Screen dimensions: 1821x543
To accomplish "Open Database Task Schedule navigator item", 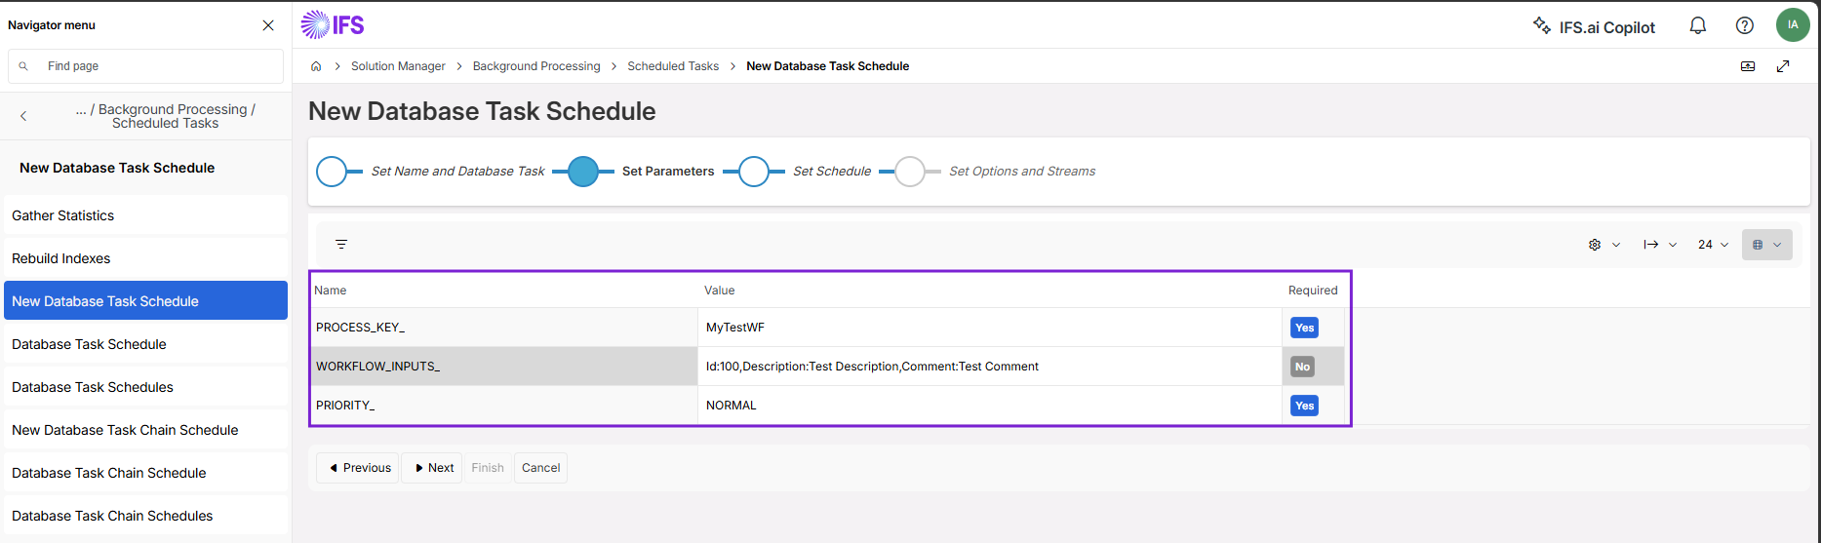I will 145,344.
